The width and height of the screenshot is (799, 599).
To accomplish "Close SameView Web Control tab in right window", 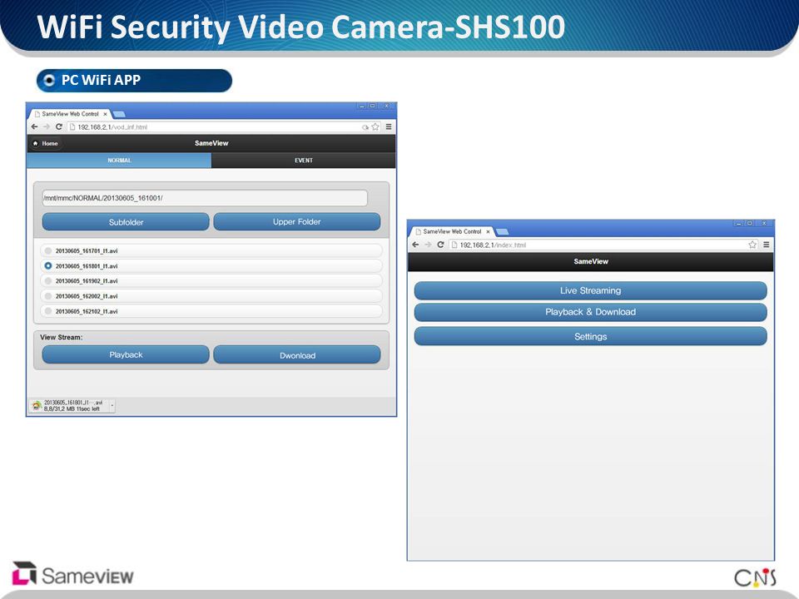I will point(488,232).
